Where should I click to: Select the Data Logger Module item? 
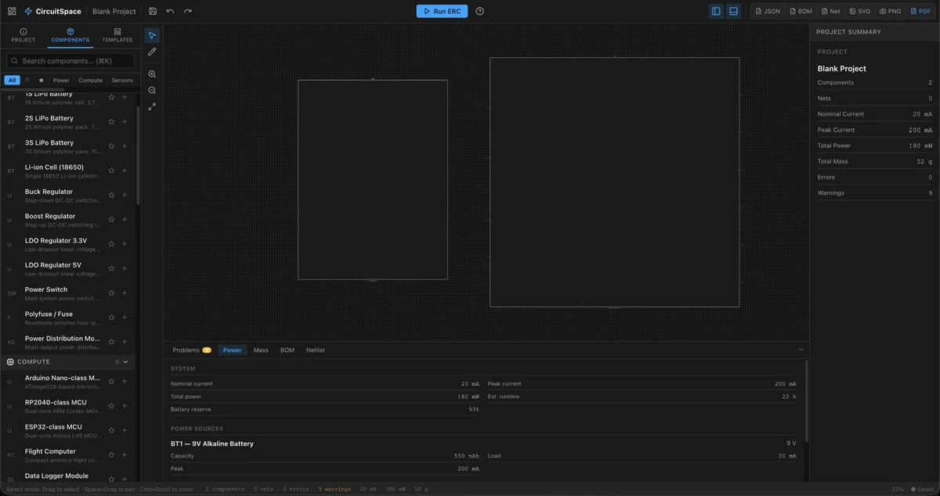click(x=67, y=477)
